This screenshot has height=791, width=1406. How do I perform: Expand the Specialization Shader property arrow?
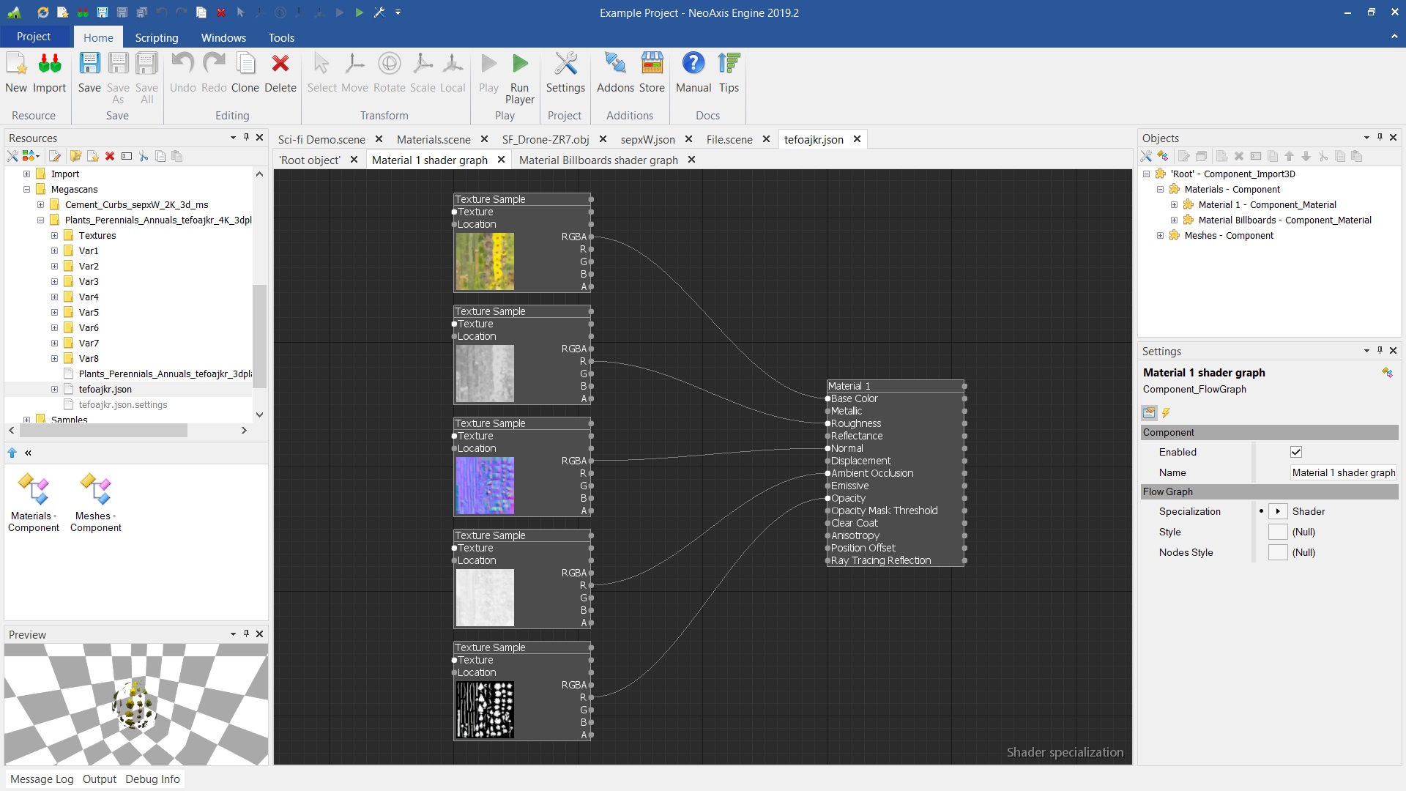(x=1277, y=511)
